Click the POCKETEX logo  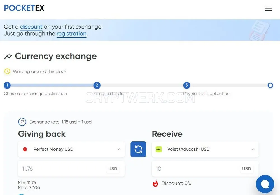(24, 8)
